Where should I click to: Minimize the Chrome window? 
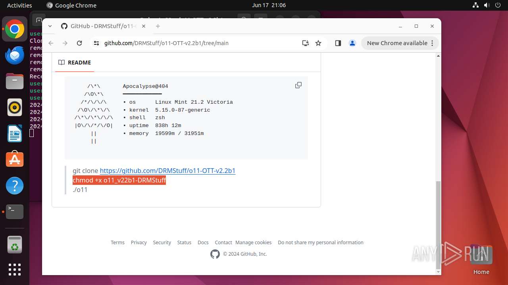click(400, 26)
